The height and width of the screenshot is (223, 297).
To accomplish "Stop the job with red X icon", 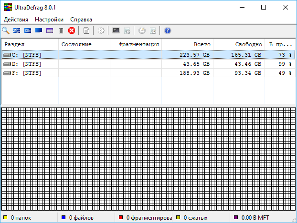I will pyautogui.click(x=72, y=30).
